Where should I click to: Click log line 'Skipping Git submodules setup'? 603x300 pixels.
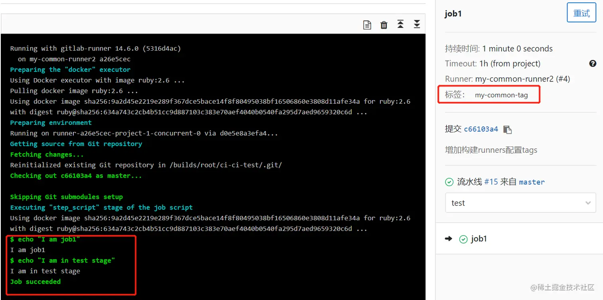(x=67, y=197)
